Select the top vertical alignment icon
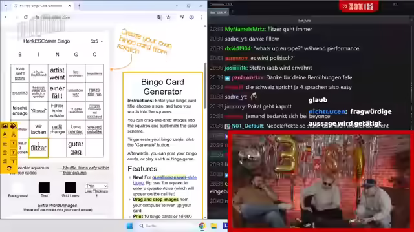The image size is (414, 232). pyautogui.click(x=13, y=143)
